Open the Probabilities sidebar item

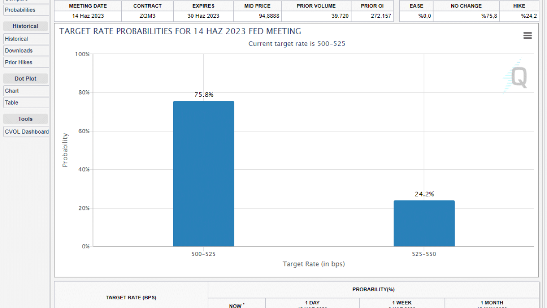(21, 10)
